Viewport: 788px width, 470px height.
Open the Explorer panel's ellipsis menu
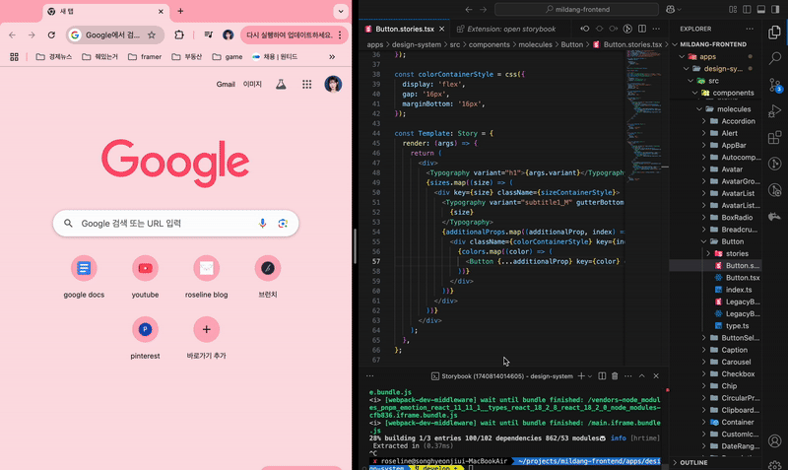750,29
